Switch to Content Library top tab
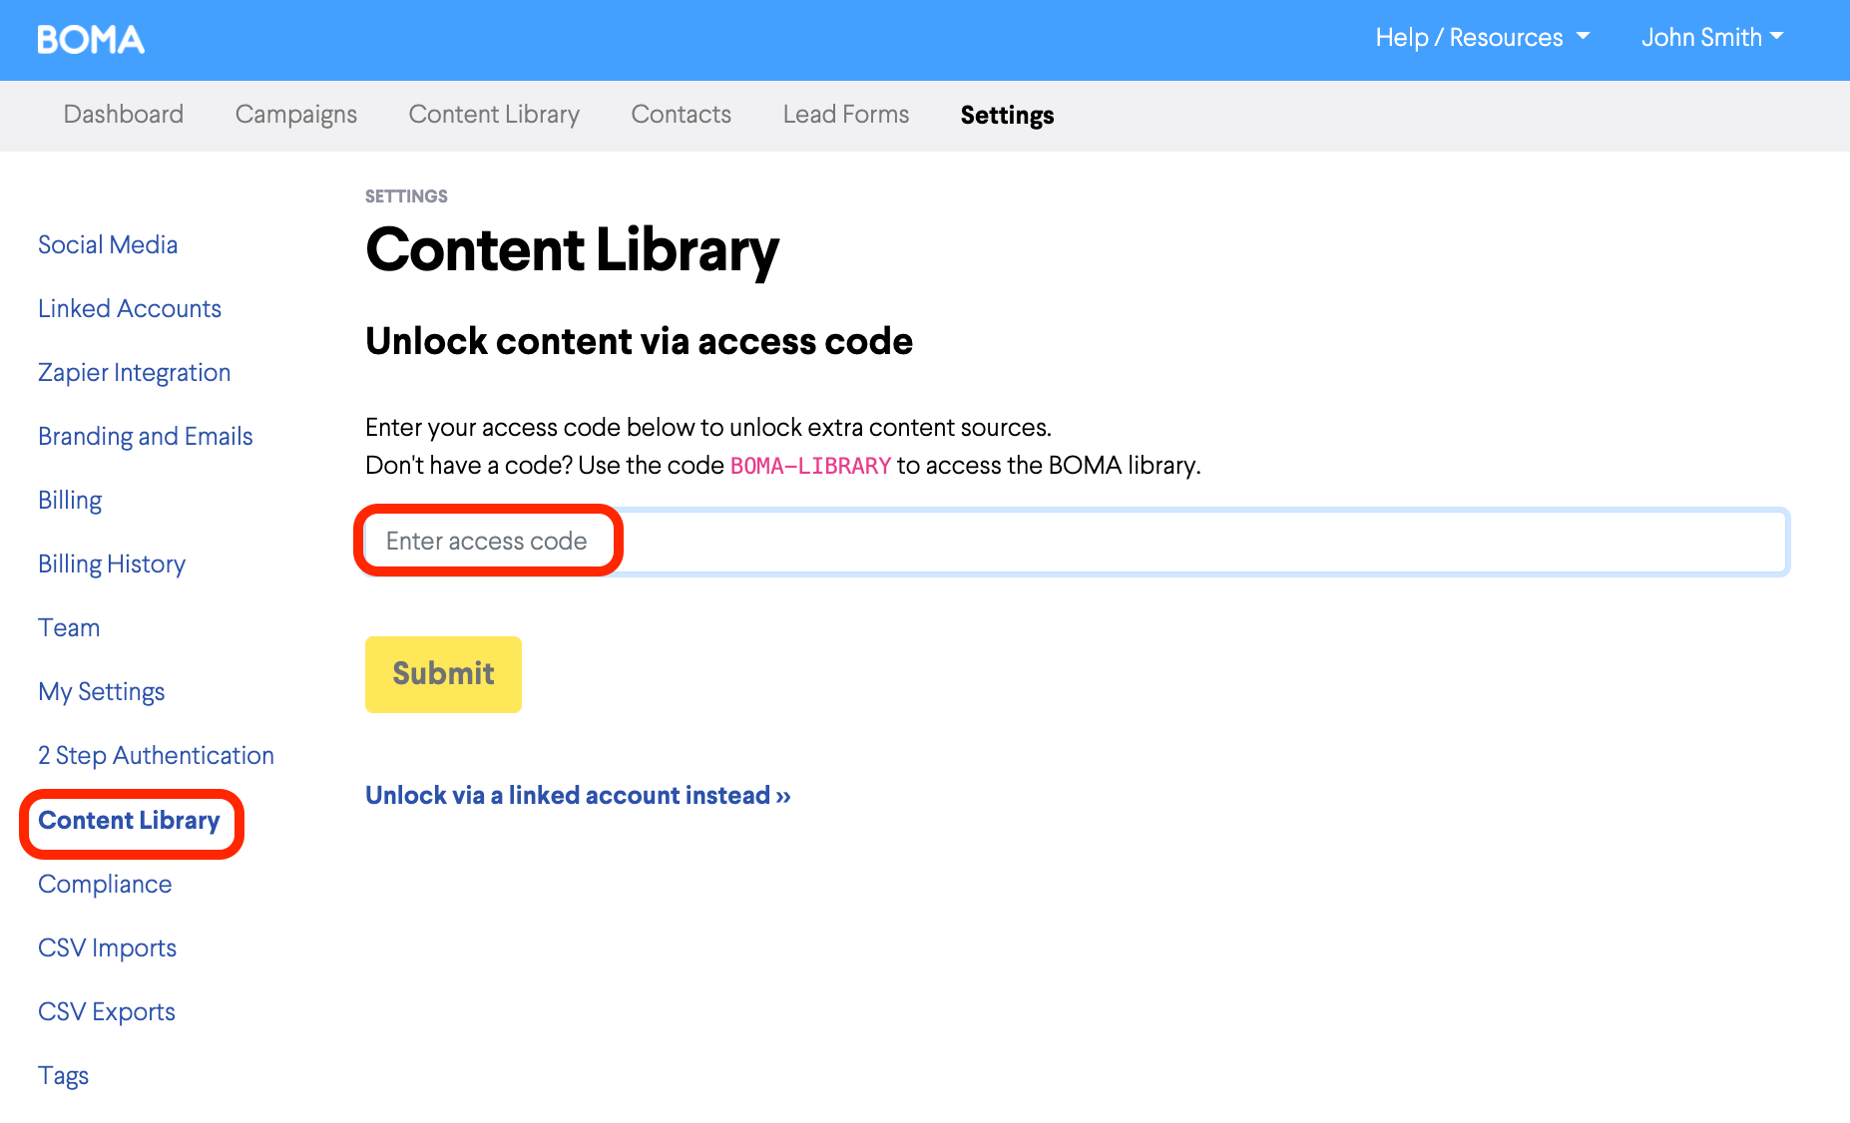 coord(494,115)
